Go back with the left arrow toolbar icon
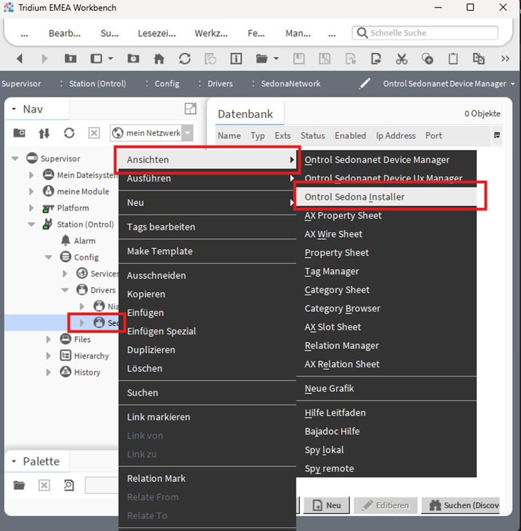This screenshot has width=521, height=531. click(20, 59)
